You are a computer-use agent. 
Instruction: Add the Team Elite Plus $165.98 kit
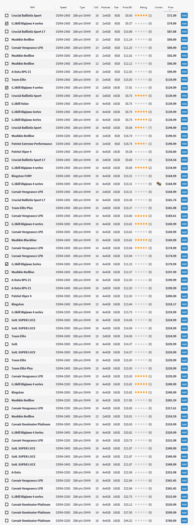point(184,208)
